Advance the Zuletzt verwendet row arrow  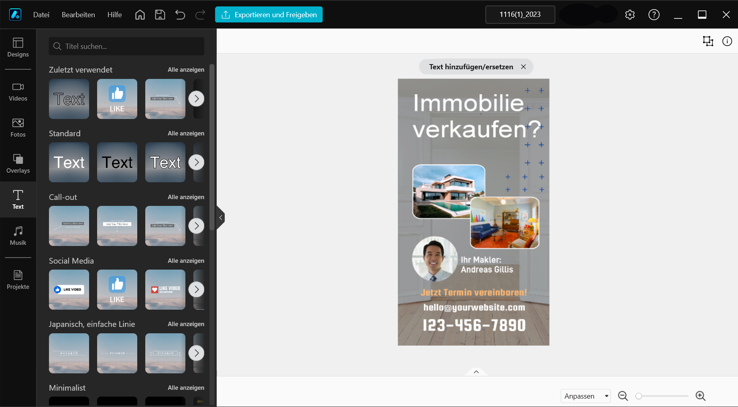196,99
